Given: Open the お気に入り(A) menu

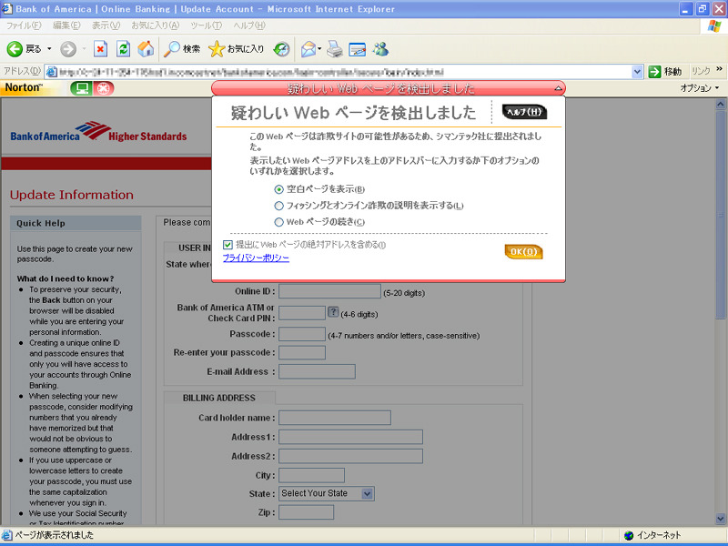Looking at the screenshot, I should [x=155, y=25].
